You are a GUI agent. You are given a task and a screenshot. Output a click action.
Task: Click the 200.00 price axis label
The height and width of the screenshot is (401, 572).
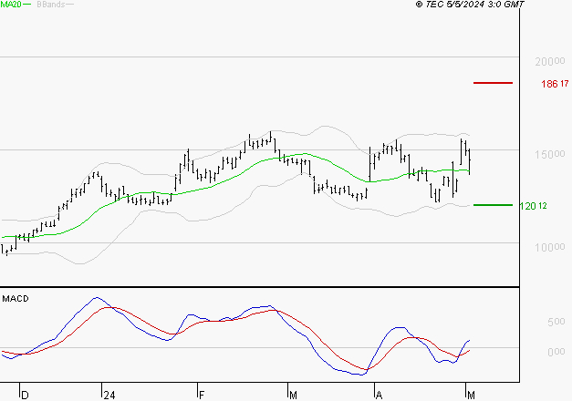coord(550,61)
